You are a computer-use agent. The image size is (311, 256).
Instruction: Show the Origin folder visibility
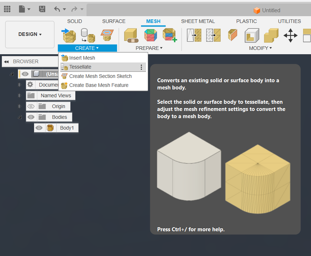tap(31, 106)
